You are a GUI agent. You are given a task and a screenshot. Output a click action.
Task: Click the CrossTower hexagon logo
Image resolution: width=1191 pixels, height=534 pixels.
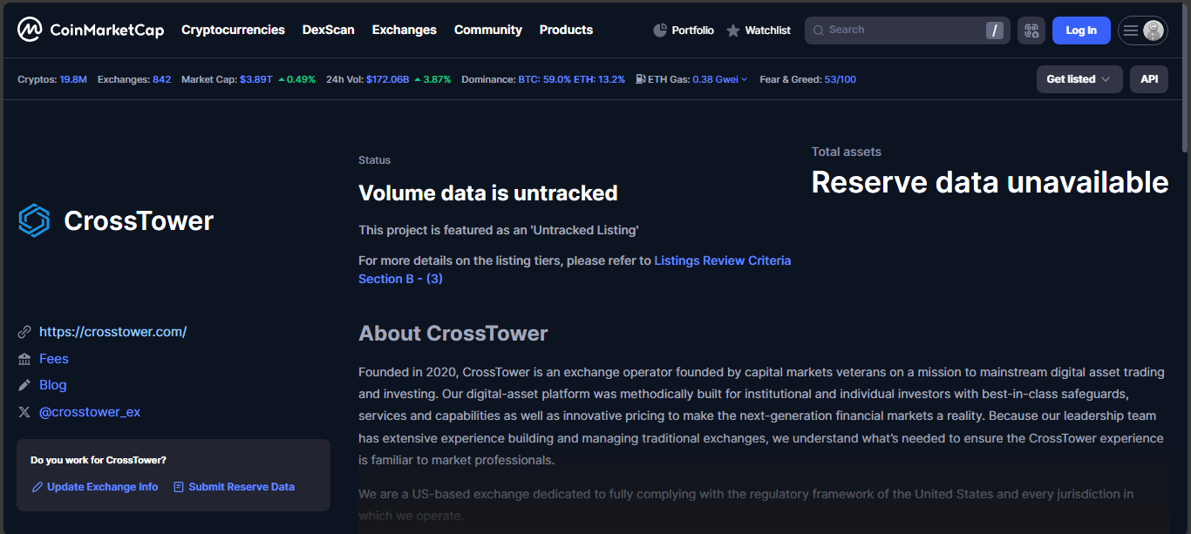coord(35,220)
